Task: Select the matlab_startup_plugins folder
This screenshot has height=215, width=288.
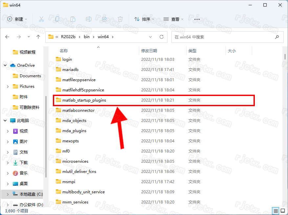Action: [84, 100]
